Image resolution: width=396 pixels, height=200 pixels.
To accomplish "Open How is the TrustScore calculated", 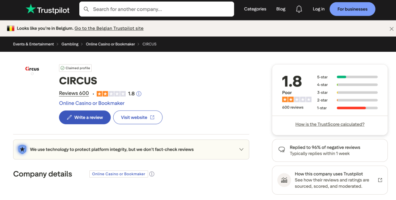I will (330, 124).
